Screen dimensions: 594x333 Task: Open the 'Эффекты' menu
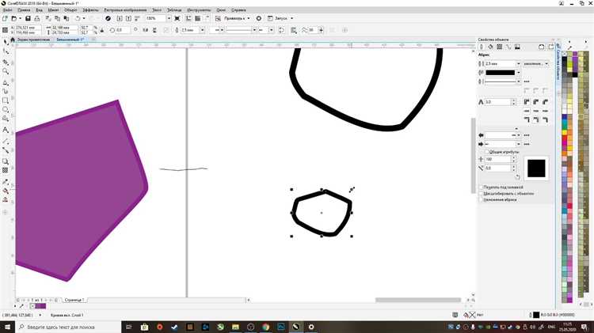pyautogui.click(x=90, y=9)
